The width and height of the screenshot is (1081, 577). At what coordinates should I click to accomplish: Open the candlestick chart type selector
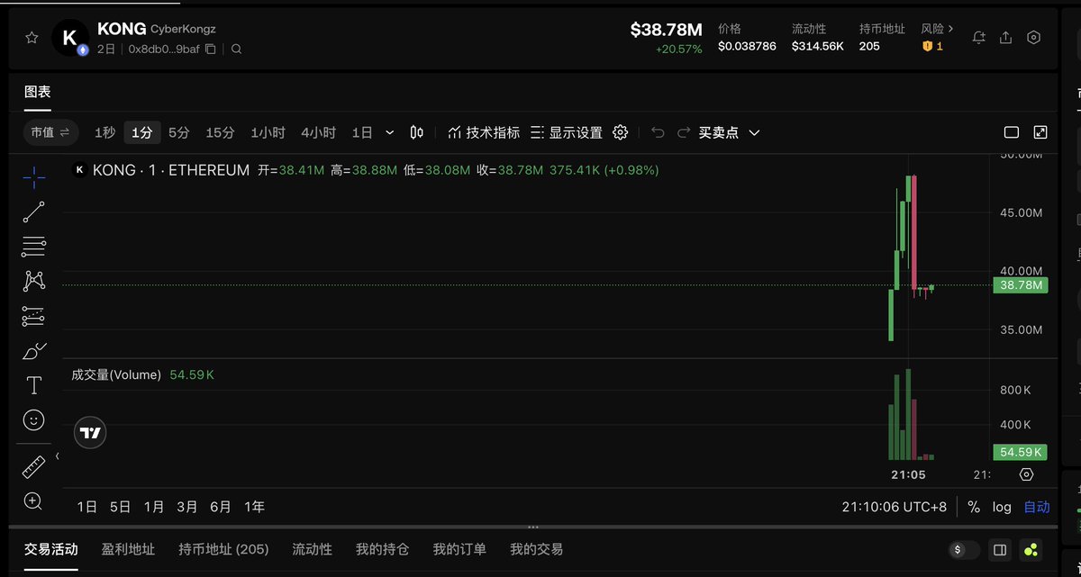(x=416, y=132)
